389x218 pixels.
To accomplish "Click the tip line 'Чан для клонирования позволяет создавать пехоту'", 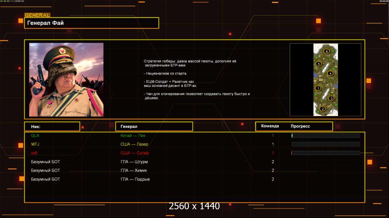I will pyautogui.click(x=197, y=94).
